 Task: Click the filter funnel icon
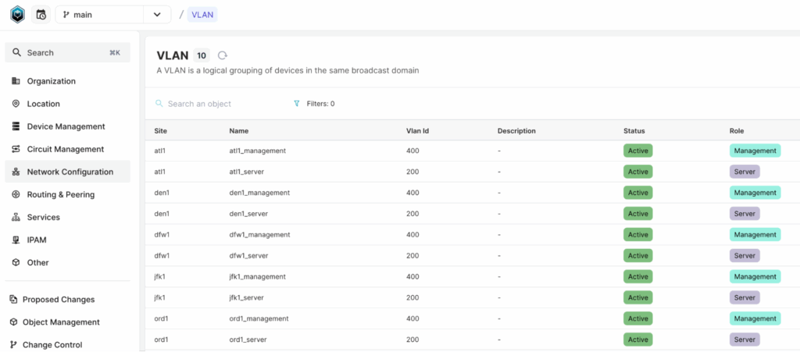pos(297,103)
